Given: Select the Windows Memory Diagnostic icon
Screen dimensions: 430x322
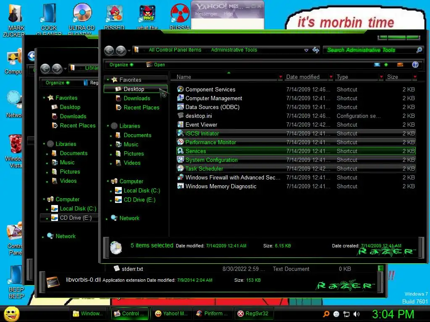Looking at the screenshot, I should pyautogui.click(x=180, y=186).
